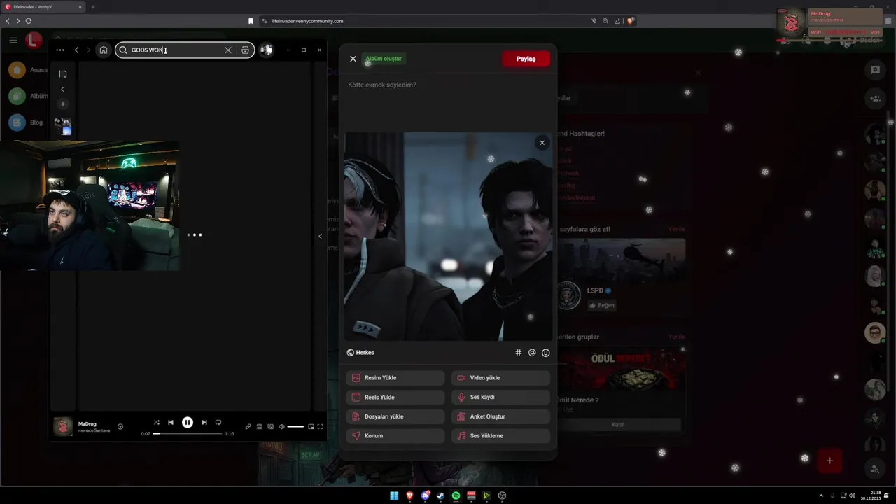Viewport: 896px width, 504px height.
Task: Close the post creation dialog
Action: pos(353,59)
